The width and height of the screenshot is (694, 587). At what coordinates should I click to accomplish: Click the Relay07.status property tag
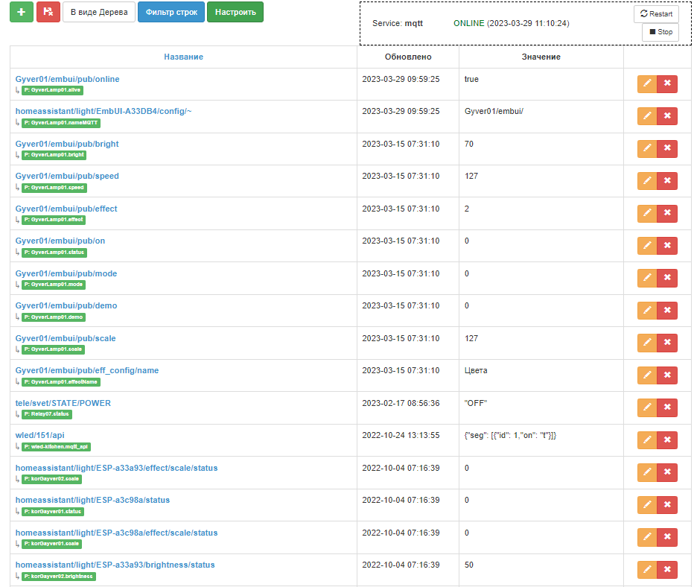46,414
